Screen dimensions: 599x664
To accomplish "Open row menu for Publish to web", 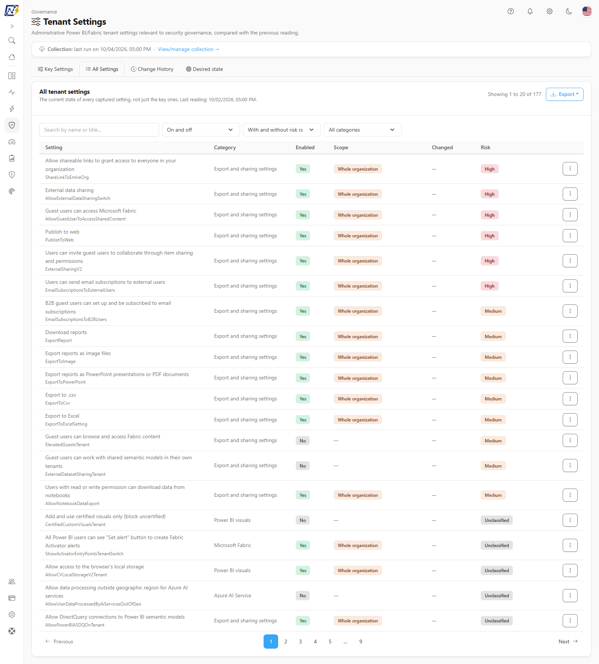I will (x=570, y=236).
